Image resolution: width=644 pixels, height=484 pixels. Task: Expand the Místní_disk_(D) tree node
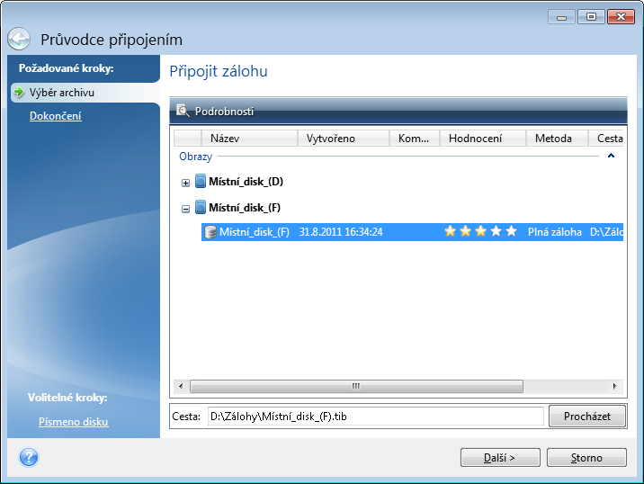coord(185,183)
